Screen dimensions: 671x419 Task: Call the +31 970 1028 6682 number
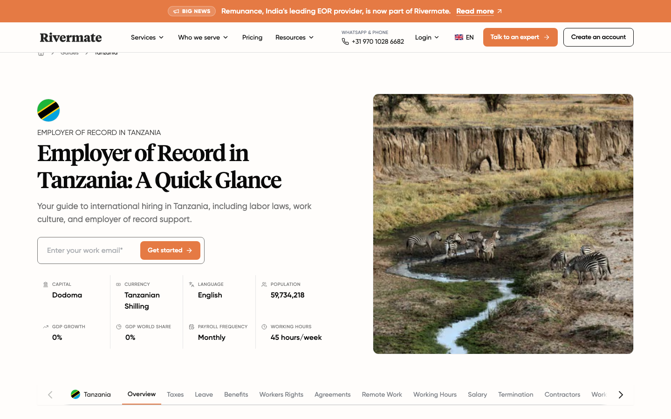click(x=378, y=41)
